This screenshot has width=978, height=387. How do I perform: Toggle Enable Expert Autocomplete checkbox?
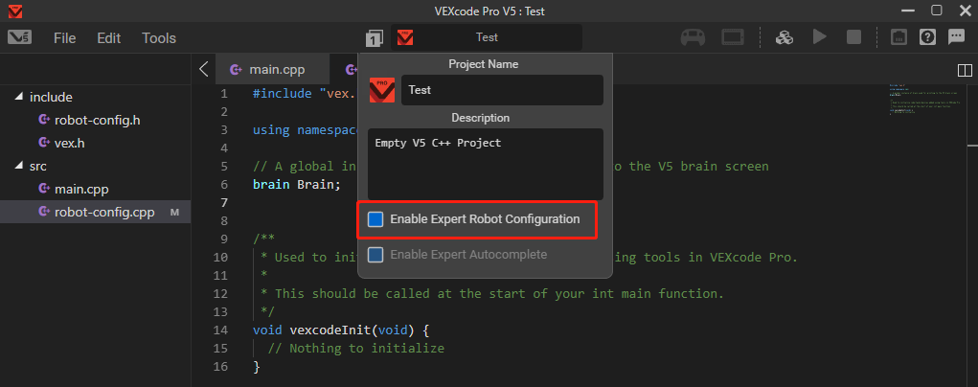point(375,255)
